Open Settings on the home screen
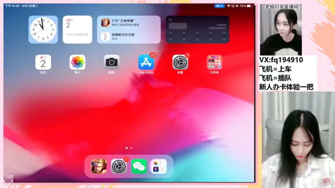This screenshot has width=335, height=188. (180, 62)
